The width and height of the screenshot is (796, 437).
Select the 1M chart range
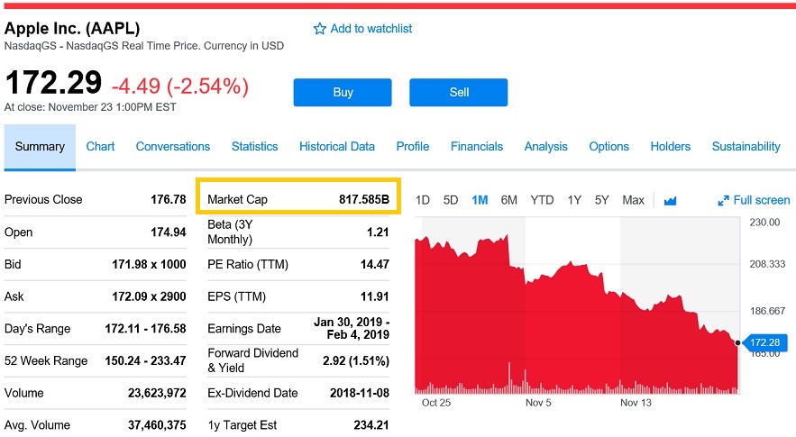pos(480,200)
